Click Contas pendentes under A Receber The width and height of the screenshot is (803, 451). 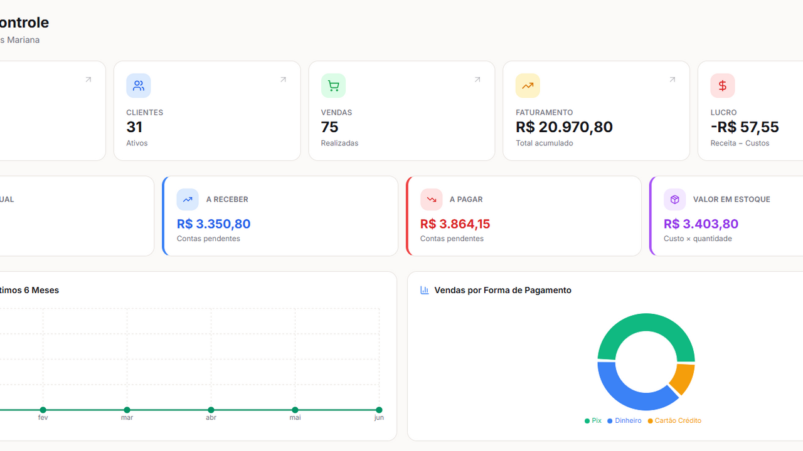(208, 239)
